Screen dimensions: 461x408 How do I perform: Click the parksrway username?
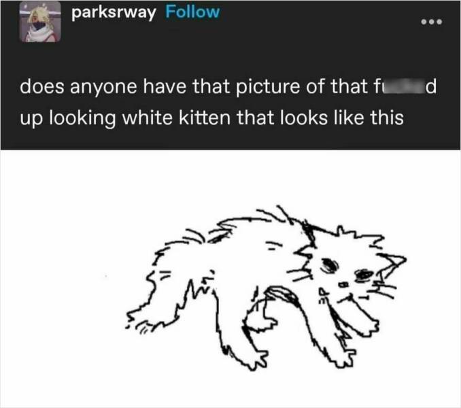coord(114,13)
